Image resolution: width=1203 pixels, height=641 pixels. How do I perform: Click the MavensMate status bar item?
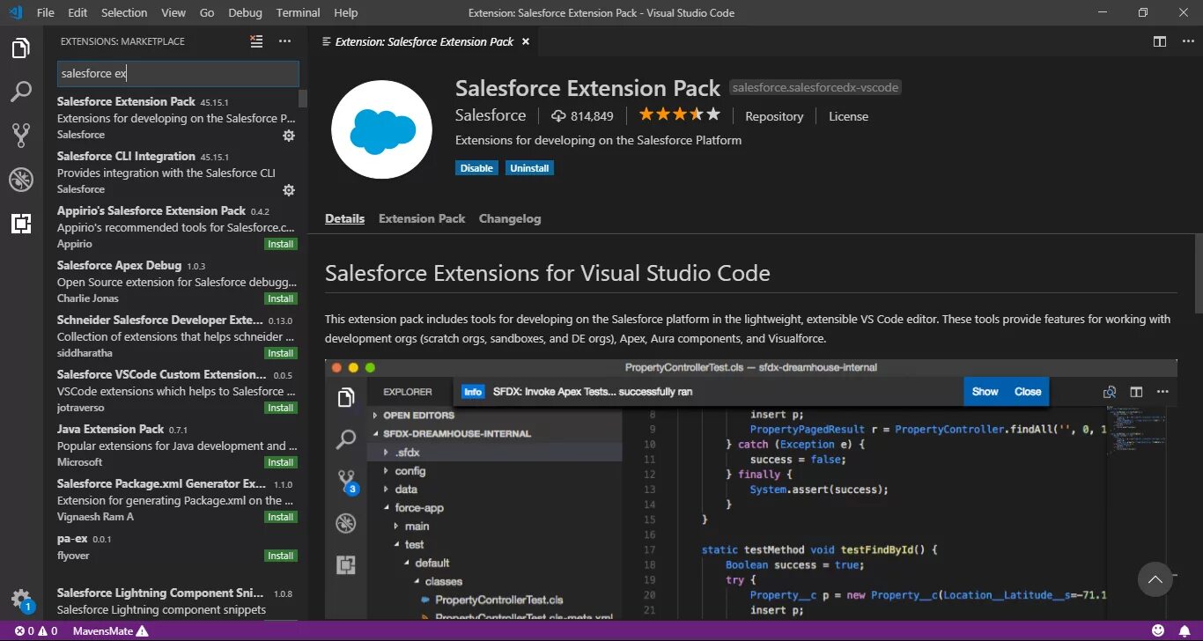point(110,630)
